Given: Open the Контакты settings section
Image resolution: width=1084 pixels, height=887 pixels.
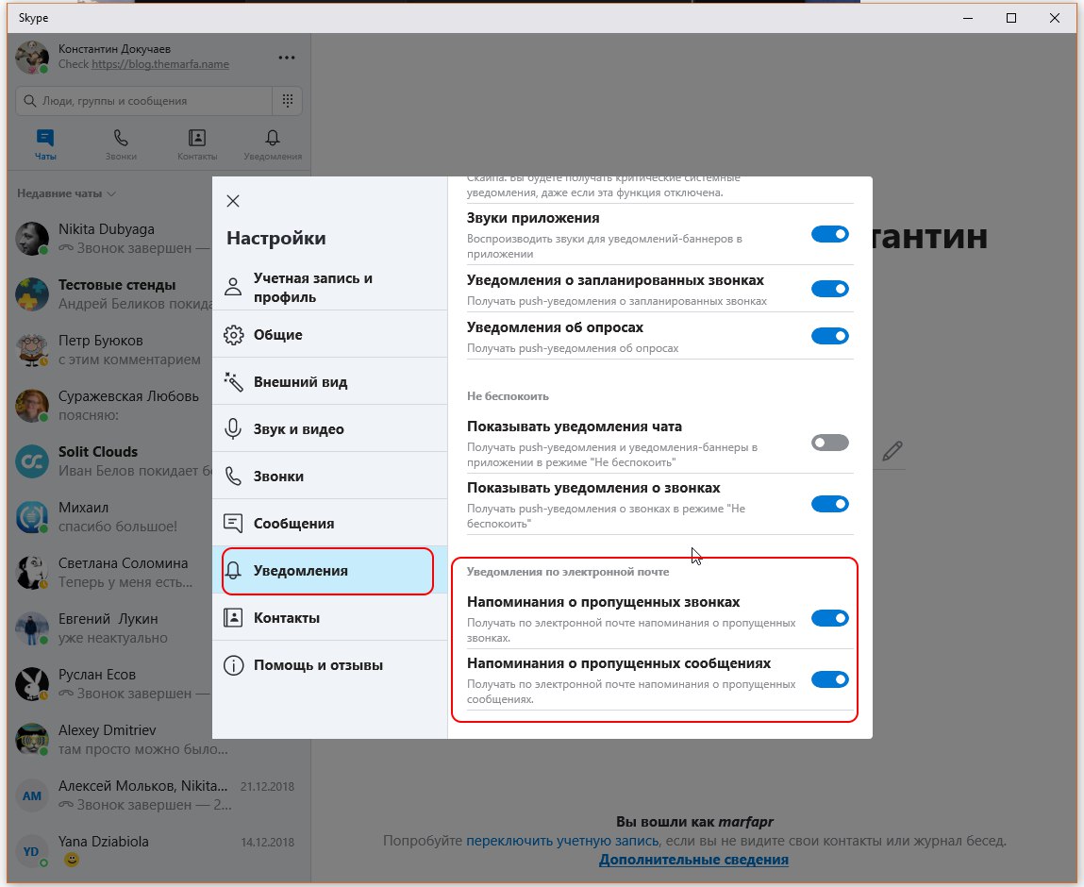Looking at the screenshot, I should [x=330, y=618].
